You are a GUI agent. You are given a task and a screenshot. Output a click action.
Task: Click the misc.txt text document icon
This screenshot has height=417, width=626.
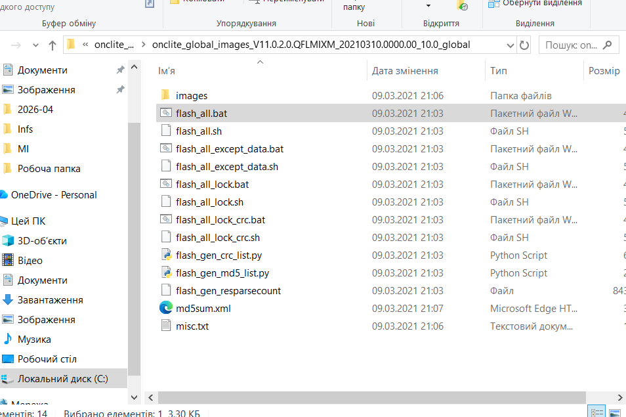point(165,326)
